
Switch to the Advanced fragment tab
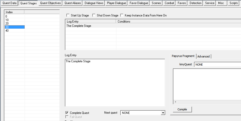203,56
